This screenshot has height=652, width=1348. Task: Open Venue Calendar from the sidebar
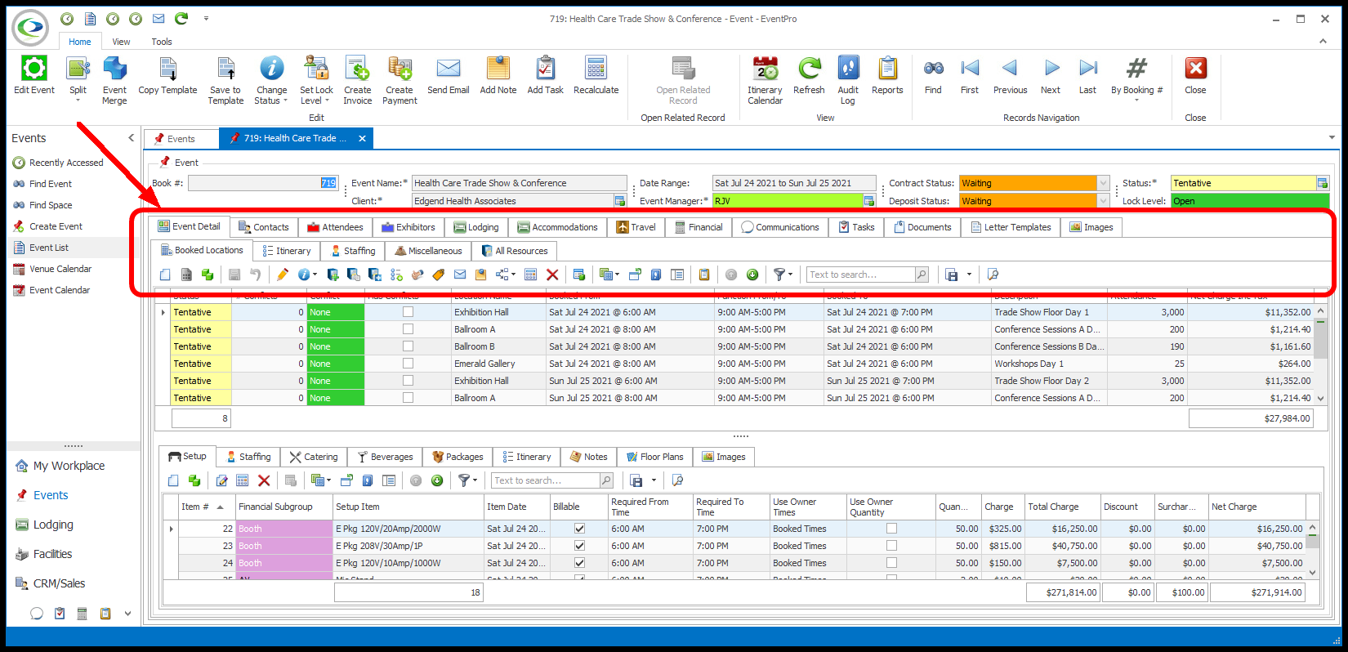[60, 269]
